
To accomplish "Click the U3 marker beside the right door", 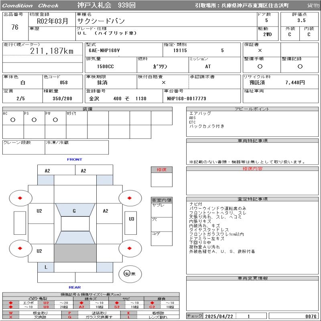I will pos(132,219).
